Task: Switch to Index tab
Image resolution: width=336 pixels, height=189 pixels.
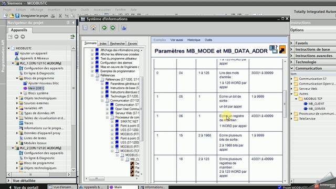Action: pyautogui.click(x=103, y=44)
